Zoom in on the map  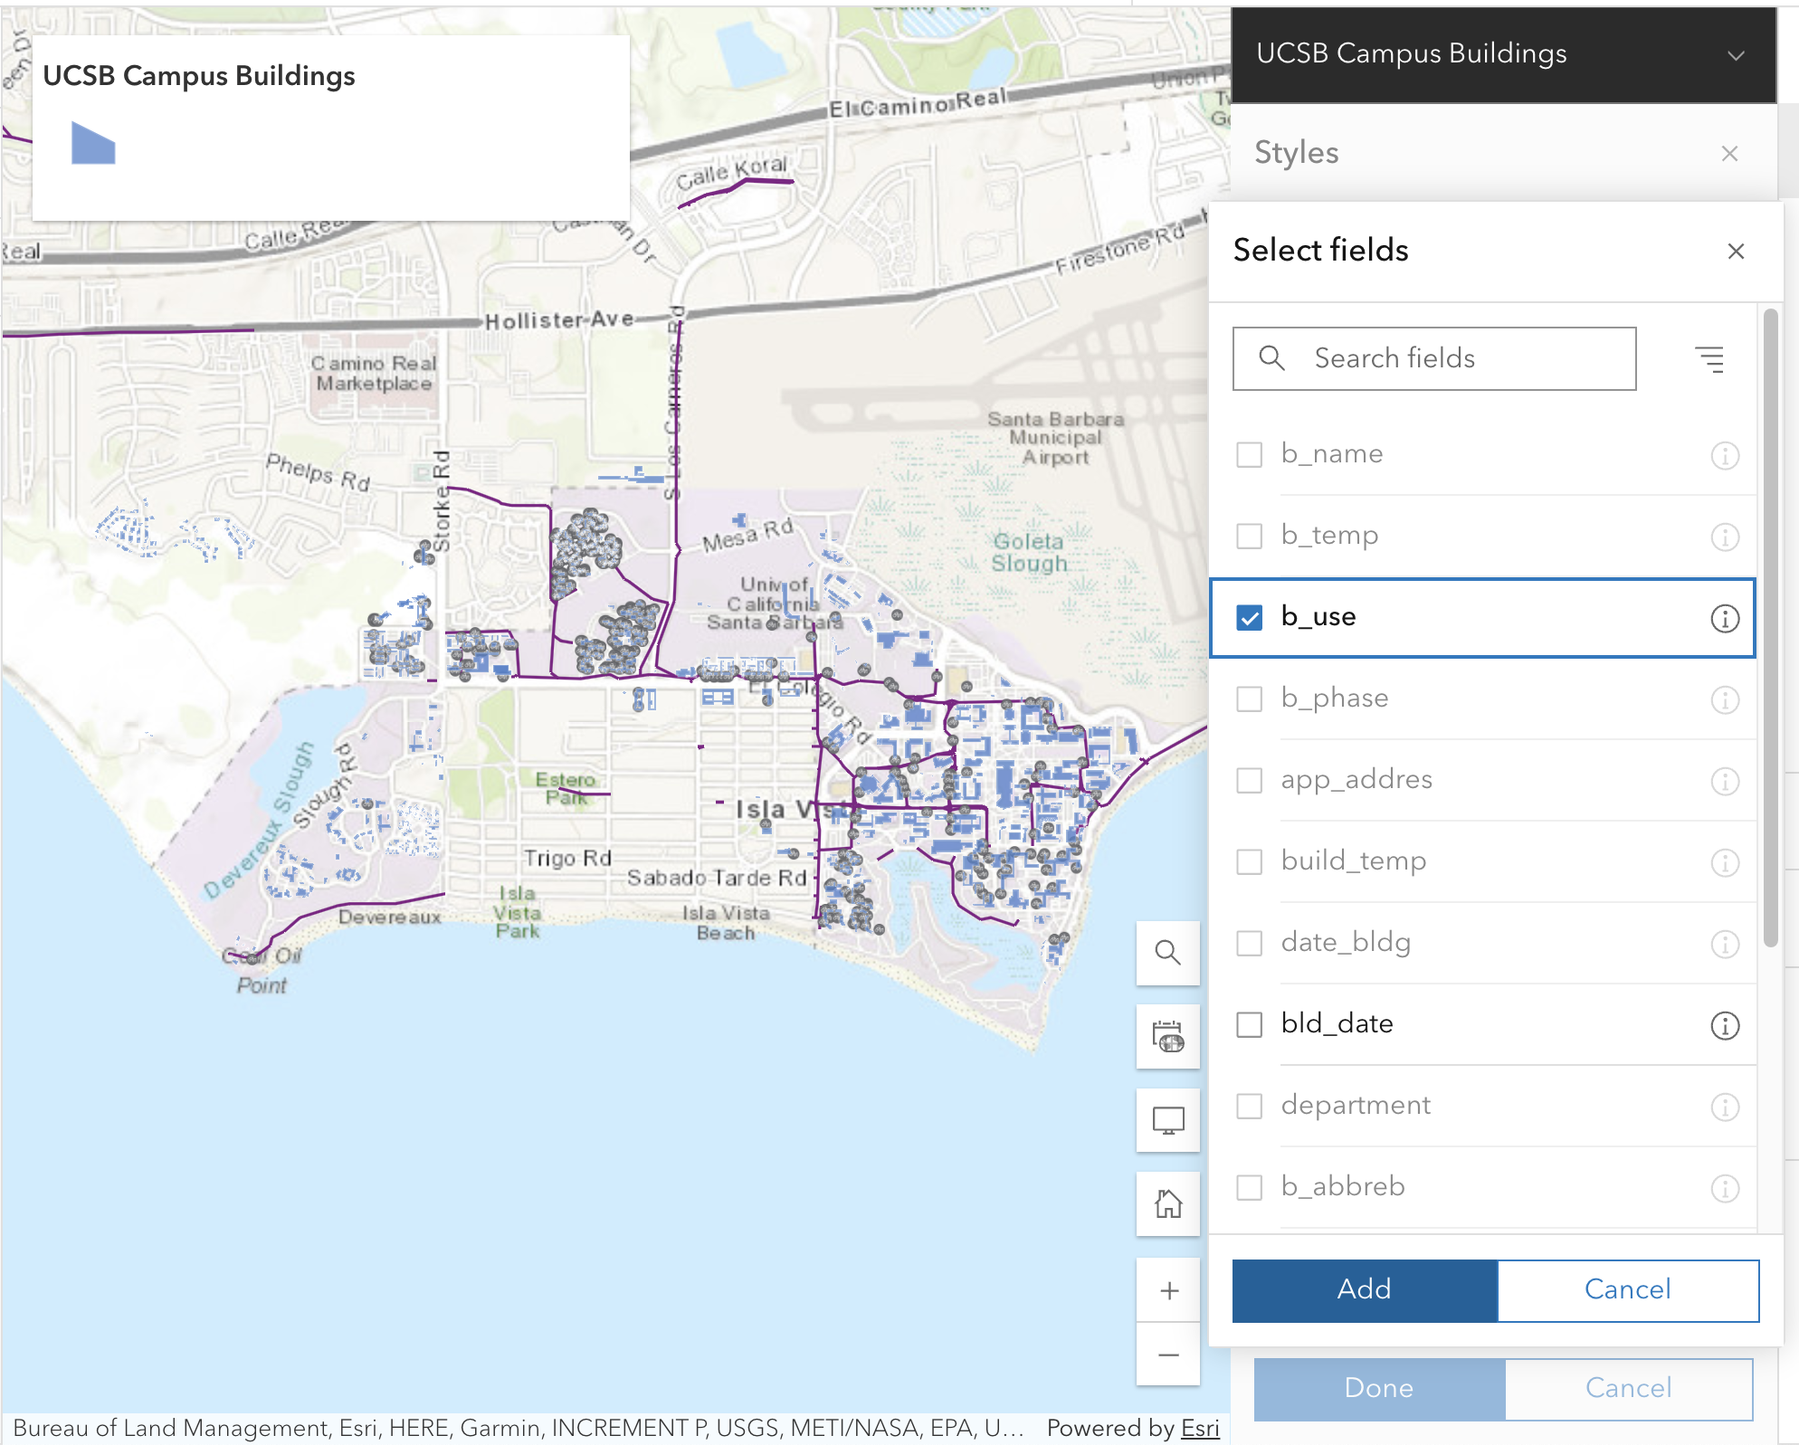tap(1167, 1290)
